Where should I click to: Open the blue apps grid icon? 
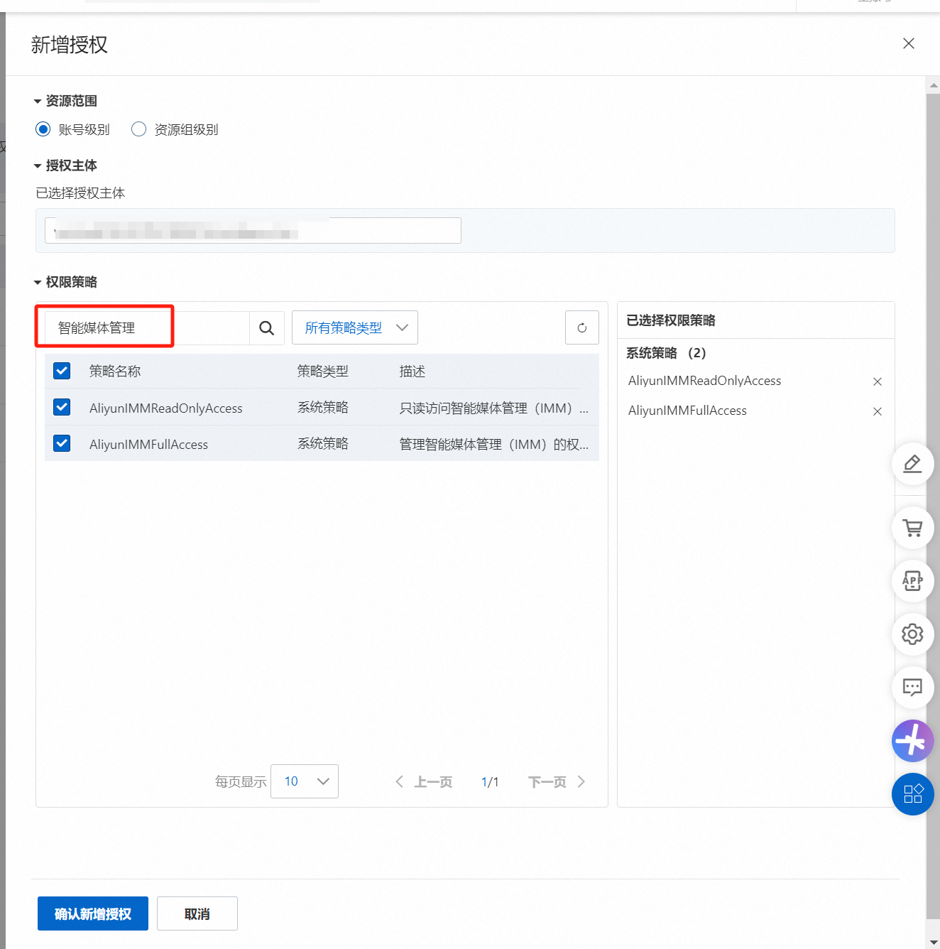[912, 793]
